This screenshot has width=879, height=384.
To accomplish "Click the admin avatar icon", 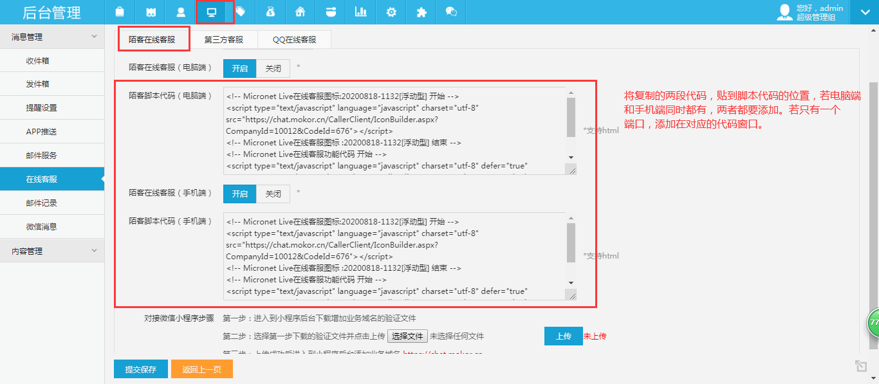I will point(784,12).
